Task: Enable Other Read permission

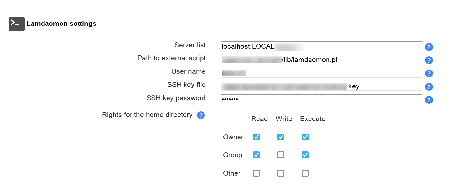Action: coord(256,173)
